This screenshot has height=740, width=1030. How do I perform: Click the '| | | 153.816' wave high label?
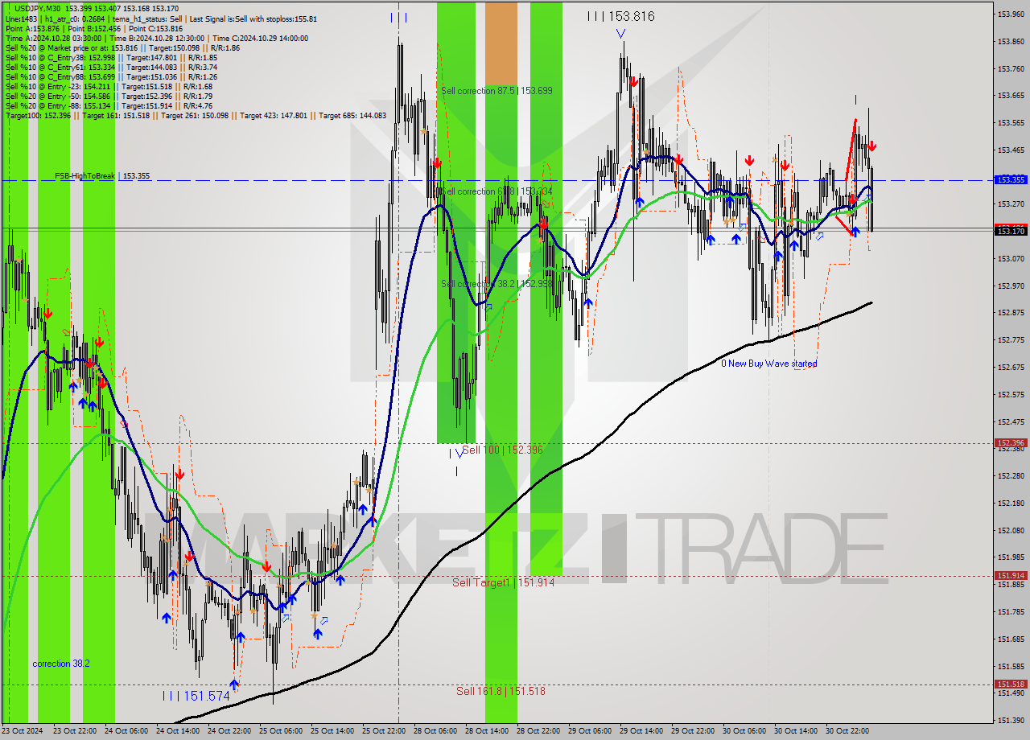pos(620,16)
